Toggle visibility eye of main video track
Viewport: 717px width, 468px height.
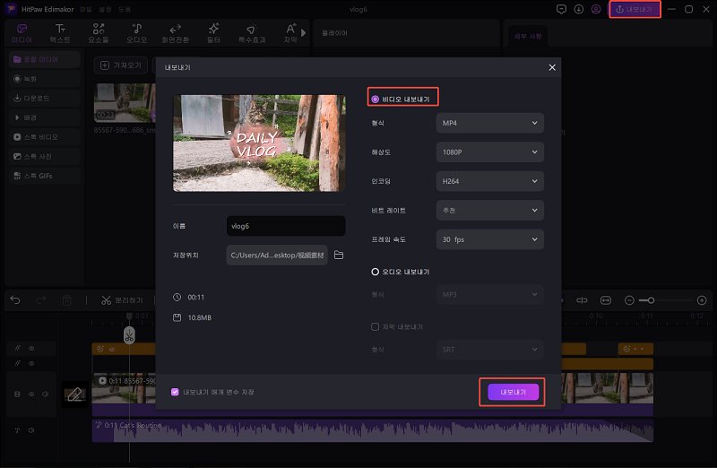click(x=31, y=394)
